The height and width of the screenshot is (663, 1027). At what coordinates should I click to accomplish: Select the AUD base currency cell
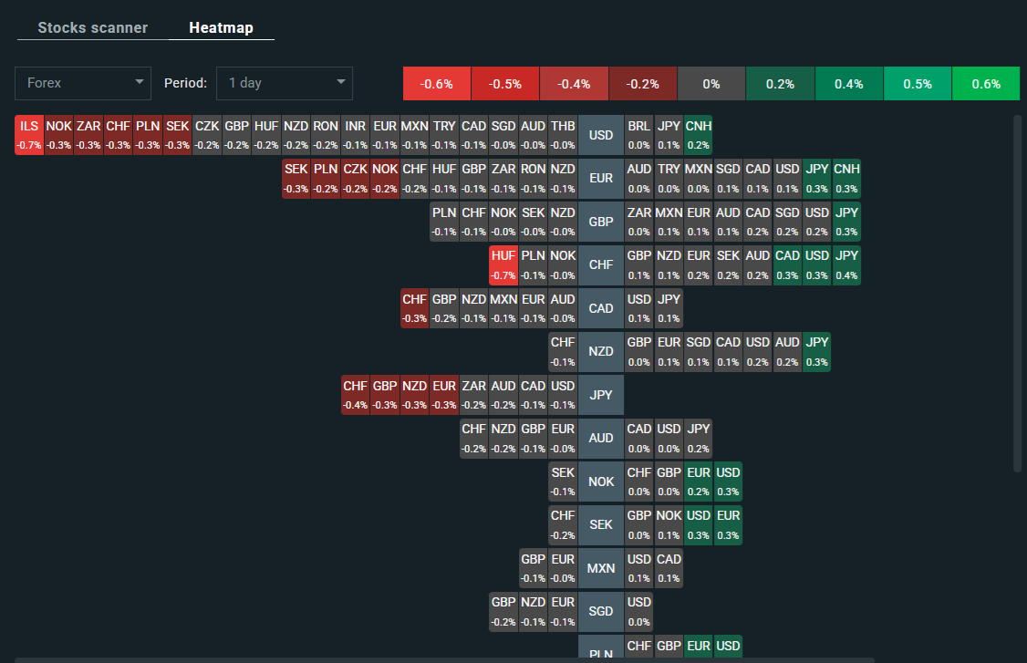point(601,439)
